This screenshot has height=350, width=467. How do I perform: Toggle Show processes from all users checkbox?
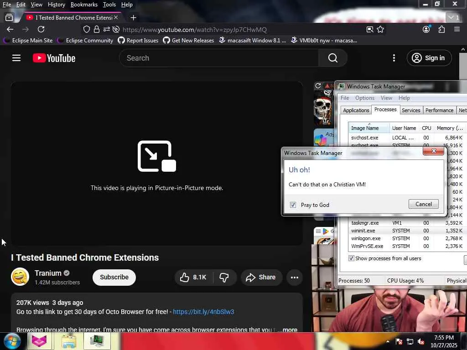click(352, 258)
